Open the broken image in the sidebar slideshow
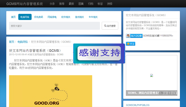 coord(152,76)
